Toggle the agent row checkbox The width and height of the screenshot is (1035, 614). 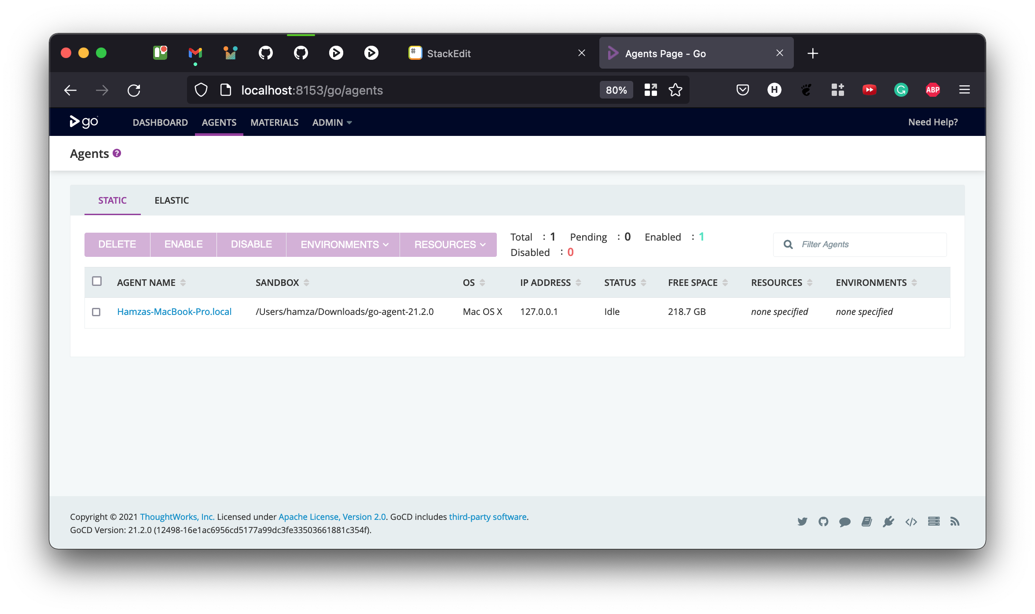96,311
